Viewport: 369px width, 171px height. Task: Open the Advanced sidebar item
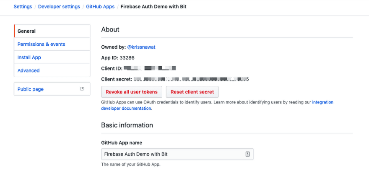point(52,70)
